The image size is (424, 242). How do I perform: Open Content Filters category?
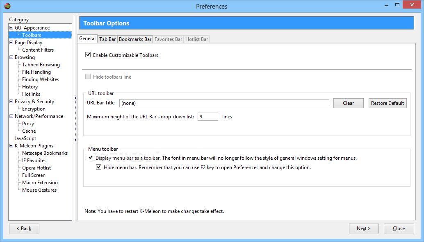point(38,50)
